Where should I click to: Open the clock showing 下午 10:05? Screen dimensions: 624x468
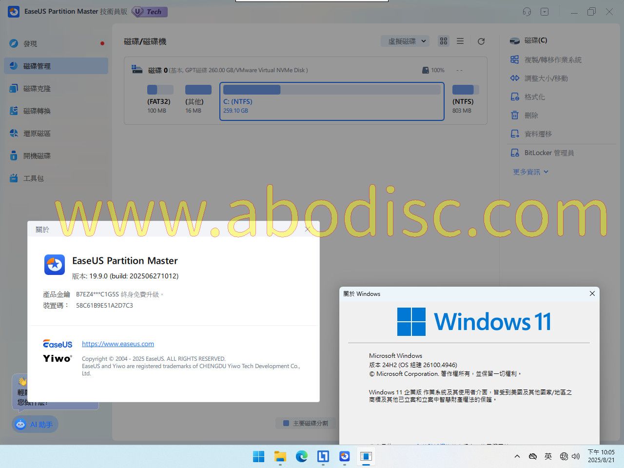(601, 456)
